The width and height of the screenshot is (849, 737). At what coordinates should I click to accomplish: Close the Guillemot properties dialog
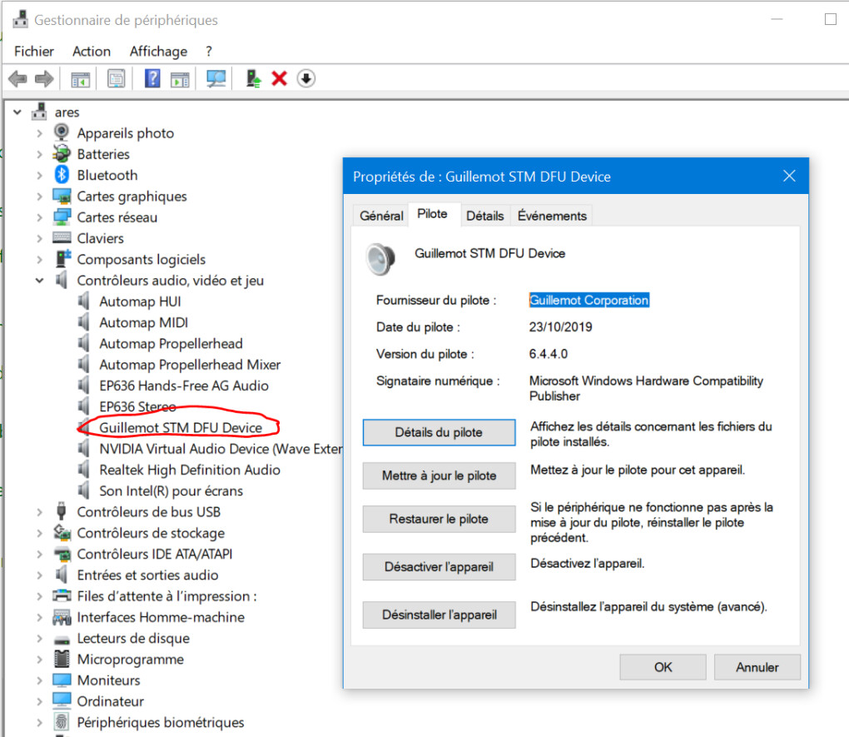[789, 176]
